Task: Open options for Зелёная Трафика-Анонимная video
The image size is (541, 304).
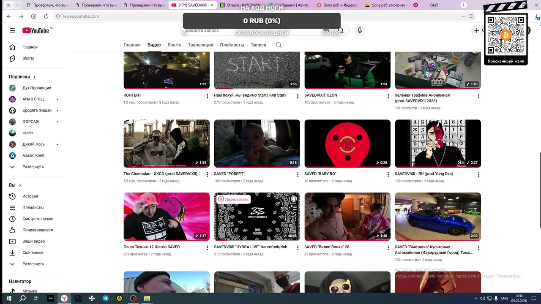Action: [x=478, y=96]
